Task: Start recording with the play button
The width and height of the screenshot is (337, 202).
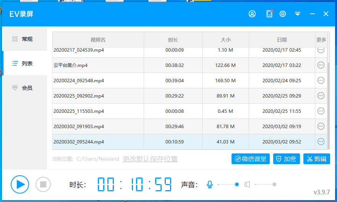Action: [20, 184]
